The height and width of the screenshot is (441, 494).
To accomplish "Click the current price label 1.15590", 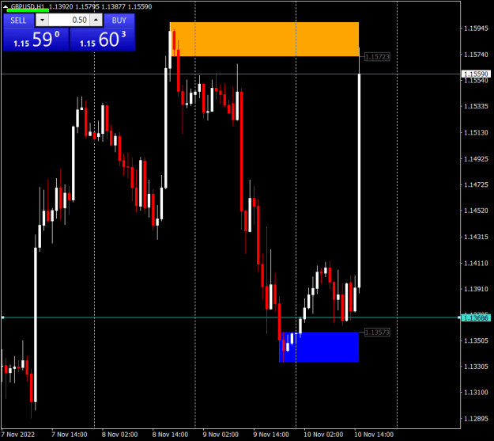I will pyautogui.click(x=476, y=74).
